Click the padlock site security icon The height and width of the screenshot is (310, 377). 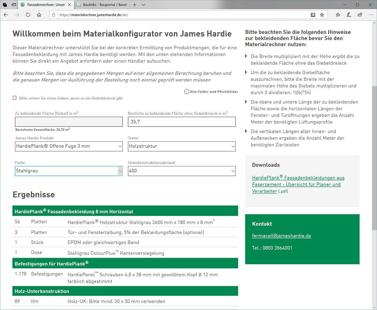coord(54,15)
